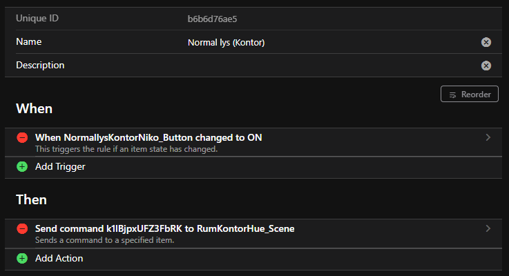This screenshot has width=509, height=276.
Task: Click the green plus icon beside Add Action
Action: point(22,258)
